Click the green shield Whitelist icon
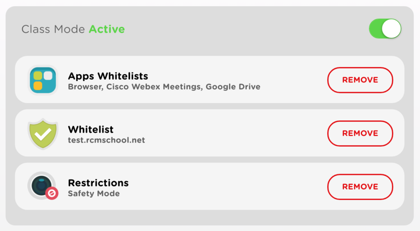Screen dimensions: 420x231 [43, 133]
